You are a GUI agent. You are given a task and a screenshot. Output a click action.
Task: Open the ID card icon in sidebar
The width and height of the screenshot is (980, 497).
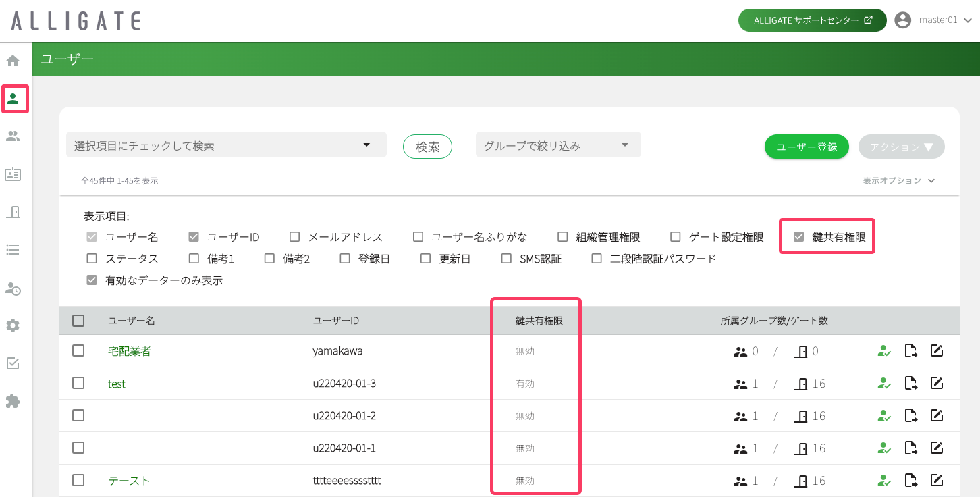coord(13,174)
